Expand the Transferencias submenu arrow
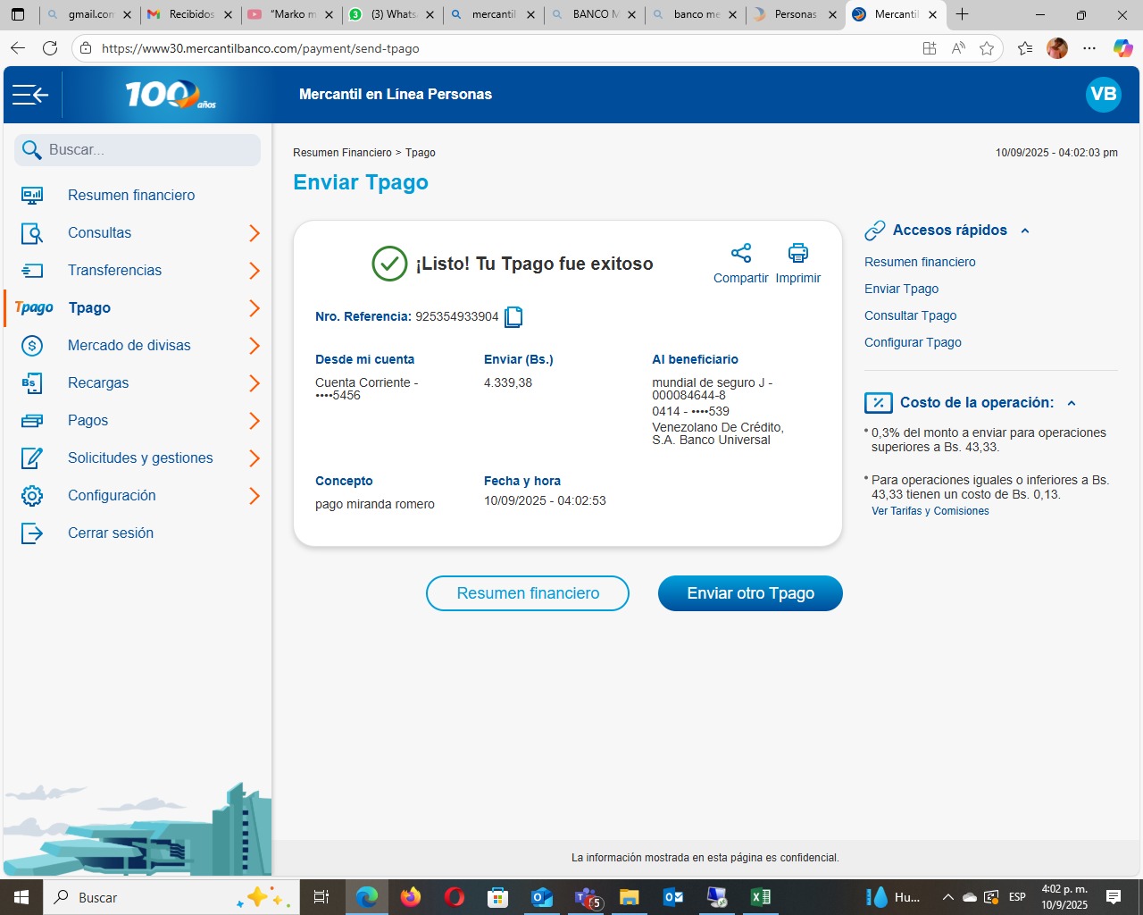The height and width of the screenshot is (915, 1143). (x=254, y=271)
